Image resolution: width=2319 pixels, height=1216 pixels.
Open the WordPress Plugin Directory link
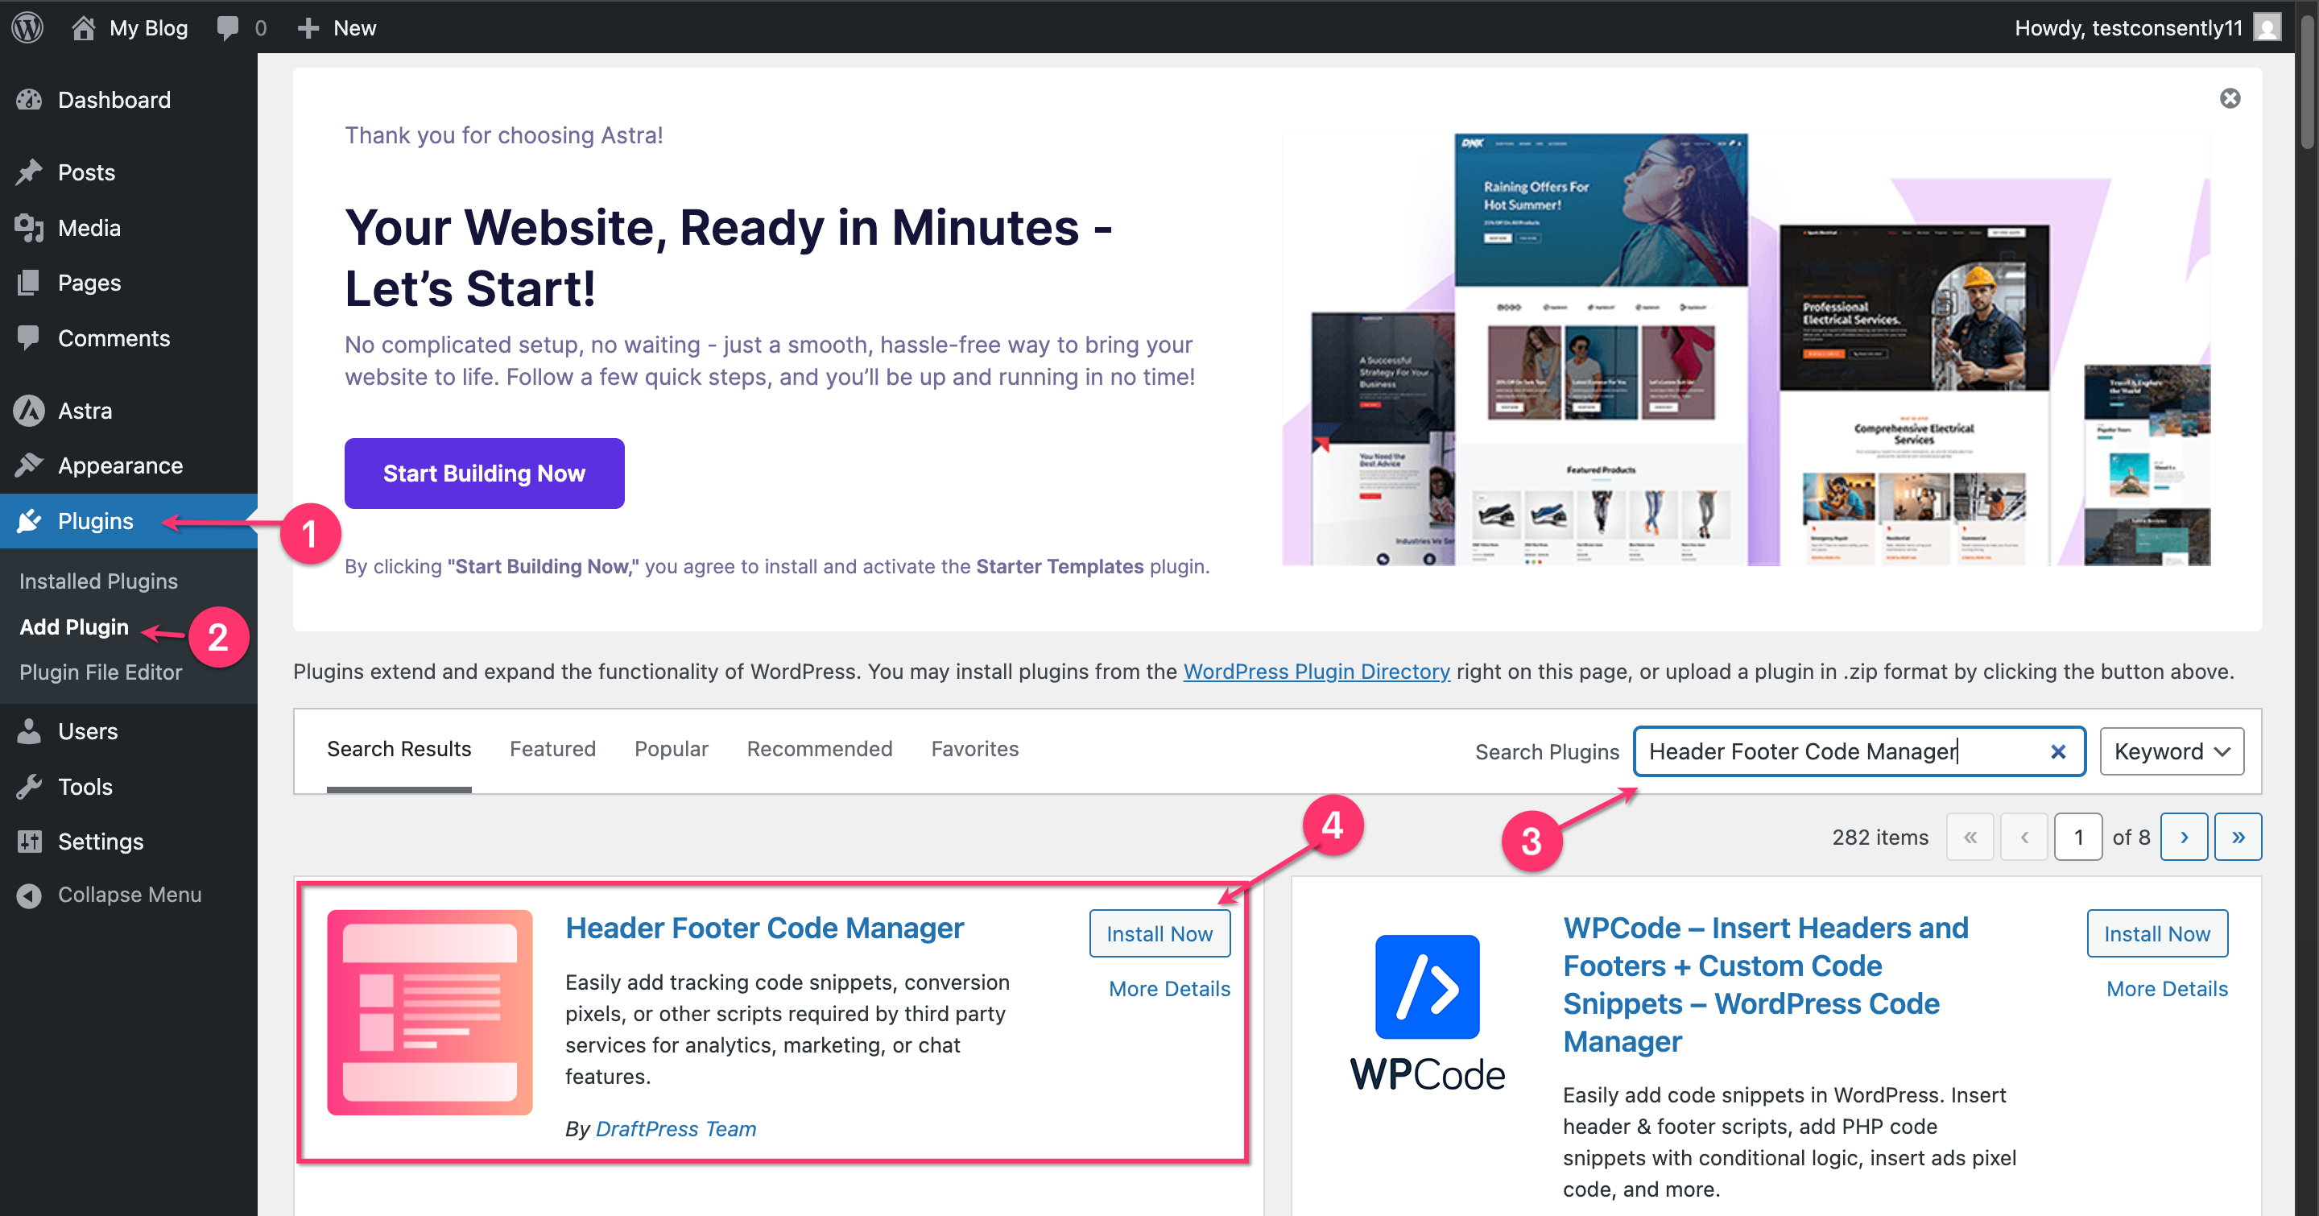click(1315, 672)
